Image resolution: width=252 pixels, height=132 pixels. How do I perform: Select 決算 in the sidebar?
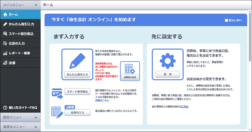(20, 63)
